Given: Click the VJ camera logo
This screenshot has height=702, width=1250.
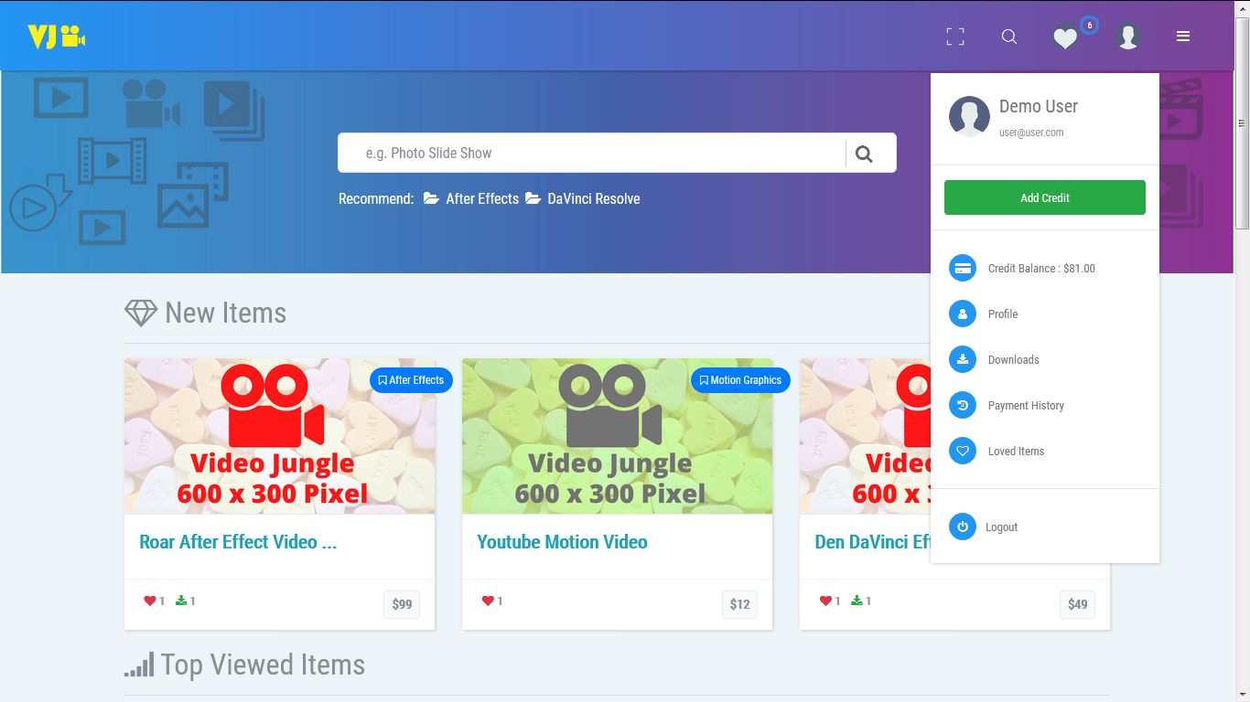Looking at the screenshot, I should 56,37.
